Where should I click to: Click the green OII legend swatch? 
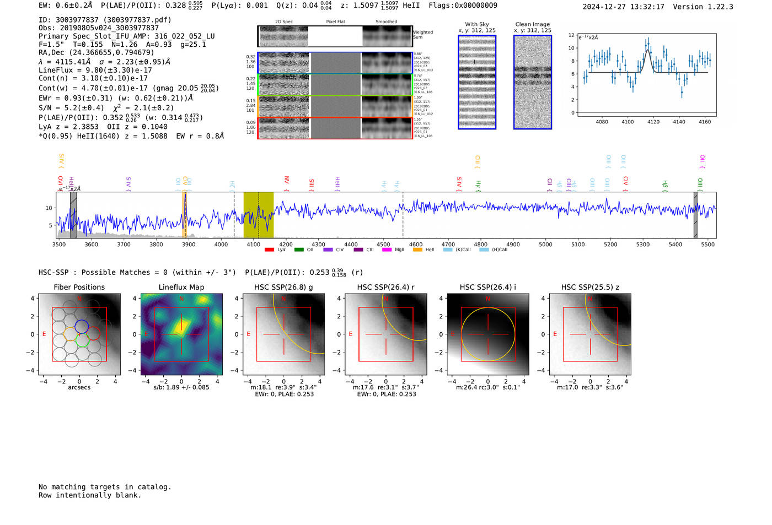tap(299, 250)
